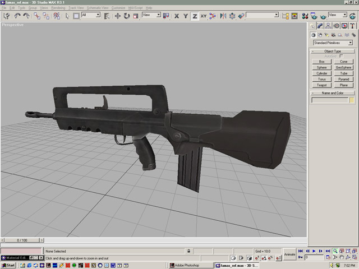The width and height of the screenshot is (359, 269).
Task: Play the animation
Action: 314,251
